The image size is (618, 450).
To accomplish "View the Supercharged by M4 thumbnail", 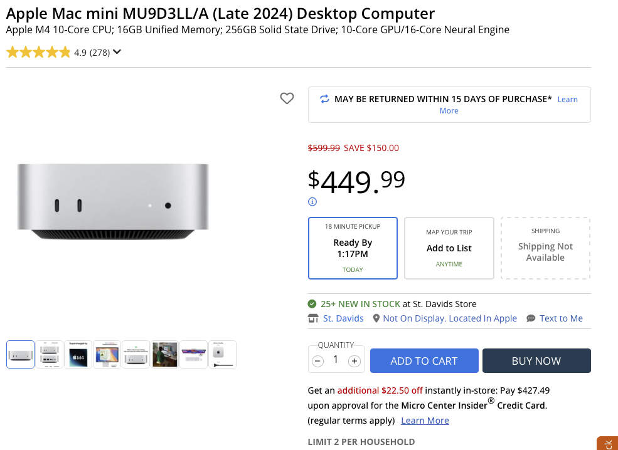I will click(78, 355).
